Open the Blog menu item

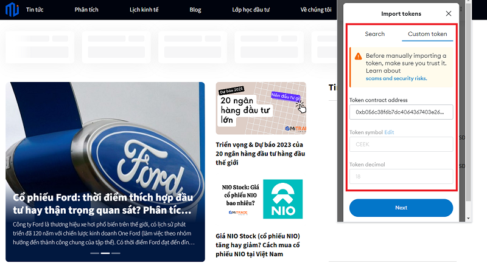coord(195,10)
